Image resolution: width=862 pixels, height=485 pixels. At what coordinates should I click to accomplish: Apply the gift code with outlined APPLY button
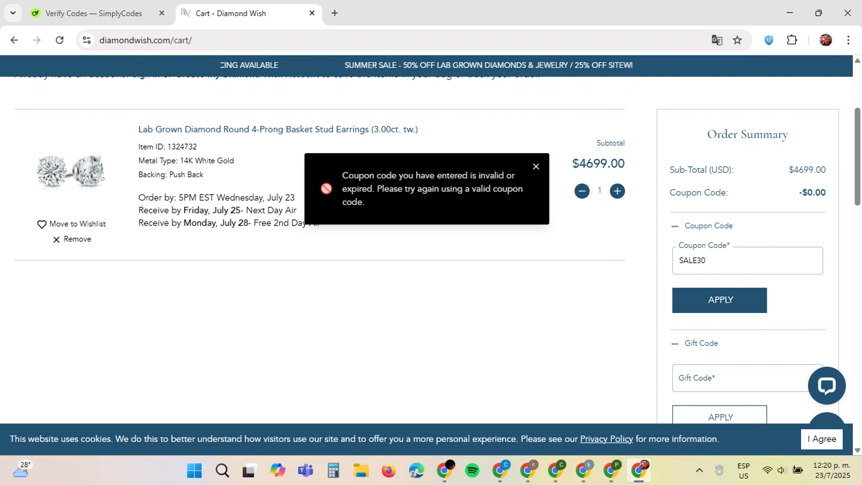point(719,415)
